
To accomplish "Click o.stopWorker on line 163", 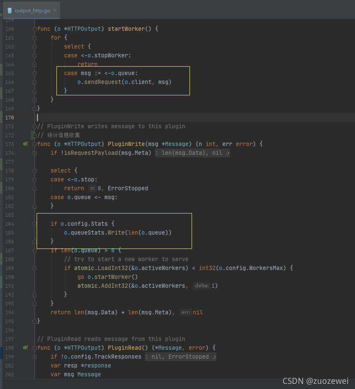I will (x=108, y=55).
